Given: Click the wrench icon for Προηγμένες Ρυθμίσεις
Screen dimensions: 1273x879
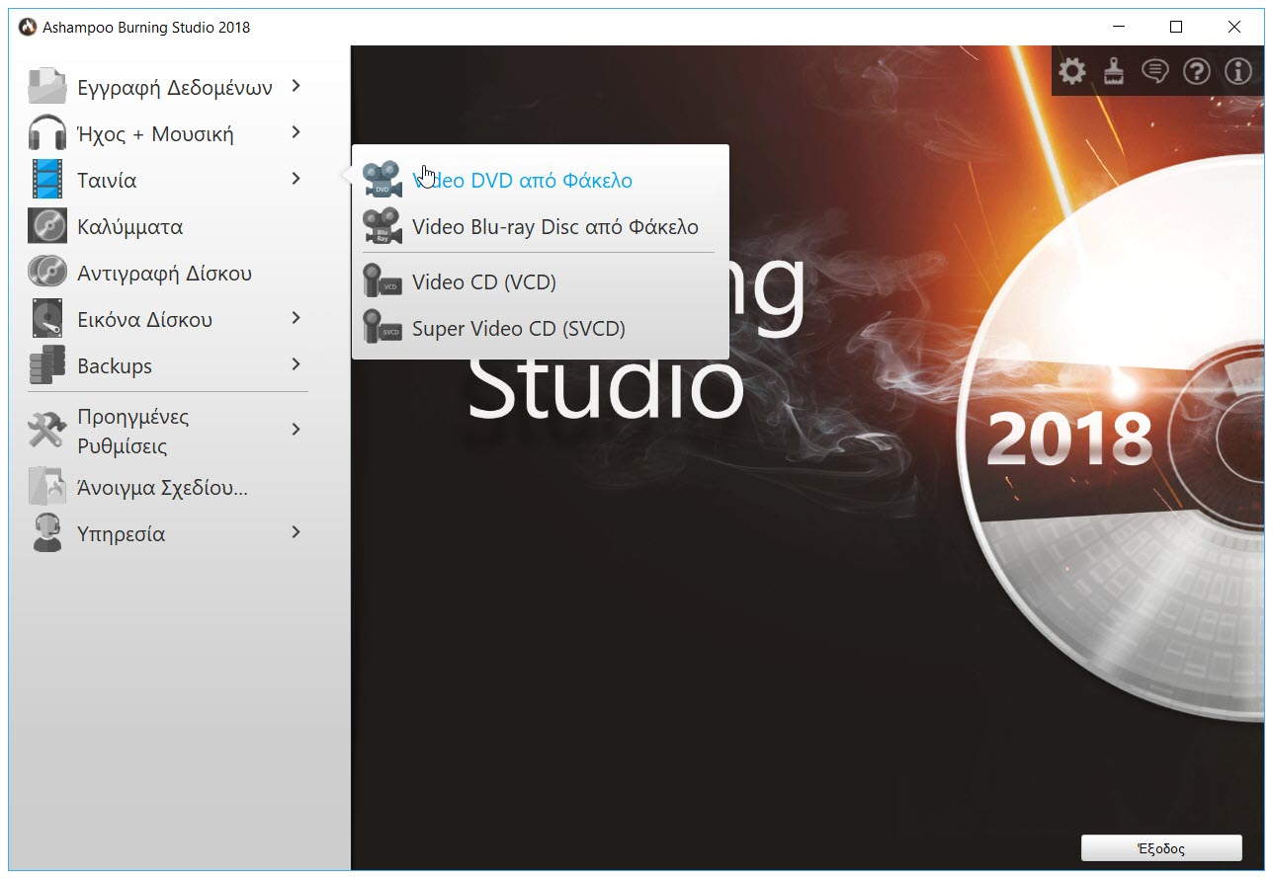Looking at the screenshot, I should (46, 431).
